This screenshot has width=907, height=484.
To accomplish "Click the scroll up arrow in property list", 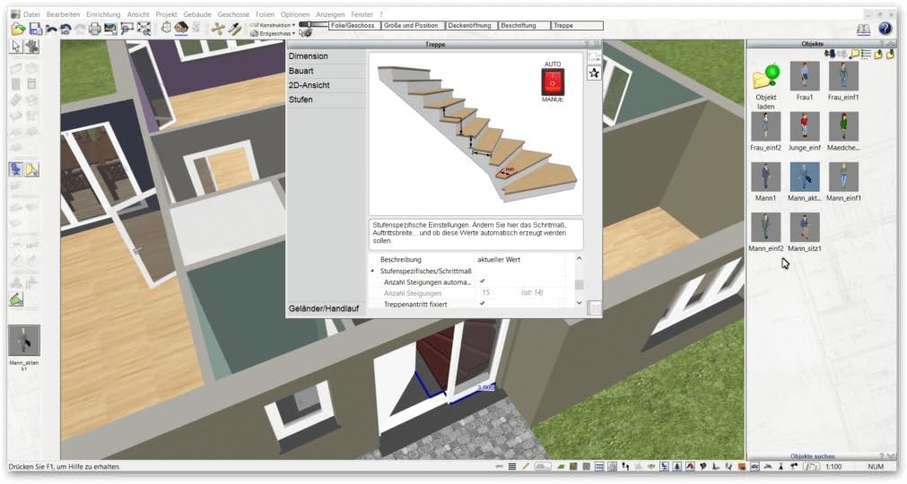I will pos(579,258).
